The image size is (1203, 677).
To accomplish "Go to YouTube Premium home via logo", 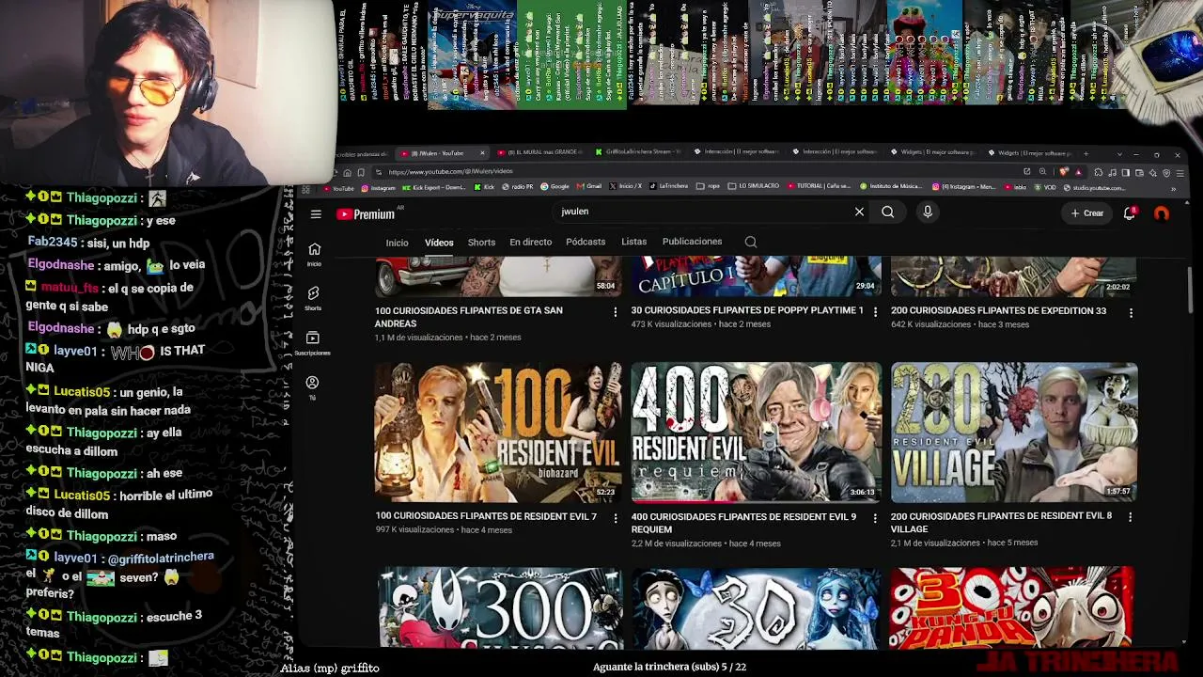I will pyautogui.click(x=366, y=214).
